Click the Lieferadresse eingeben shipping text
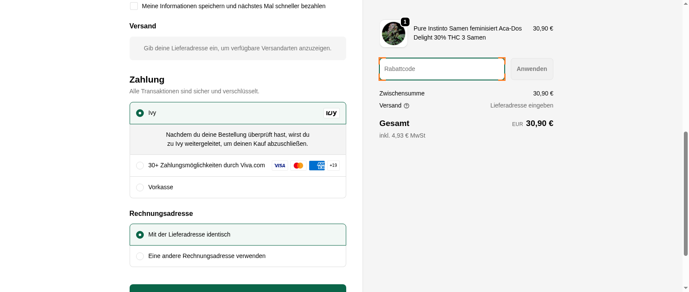The height and width of the screenshot is (292, 689). pyautogui.click(x=521, y=105)
